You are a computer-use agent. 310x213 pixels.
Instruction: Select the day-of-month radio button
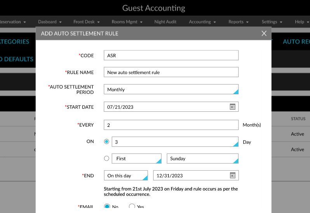point(106,142)
